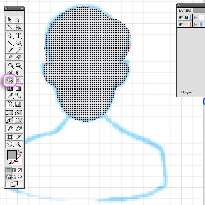Enable Draw Inside mode
Image resolution: width=205 pixels, height=205 pixels.
coord(20,177)
